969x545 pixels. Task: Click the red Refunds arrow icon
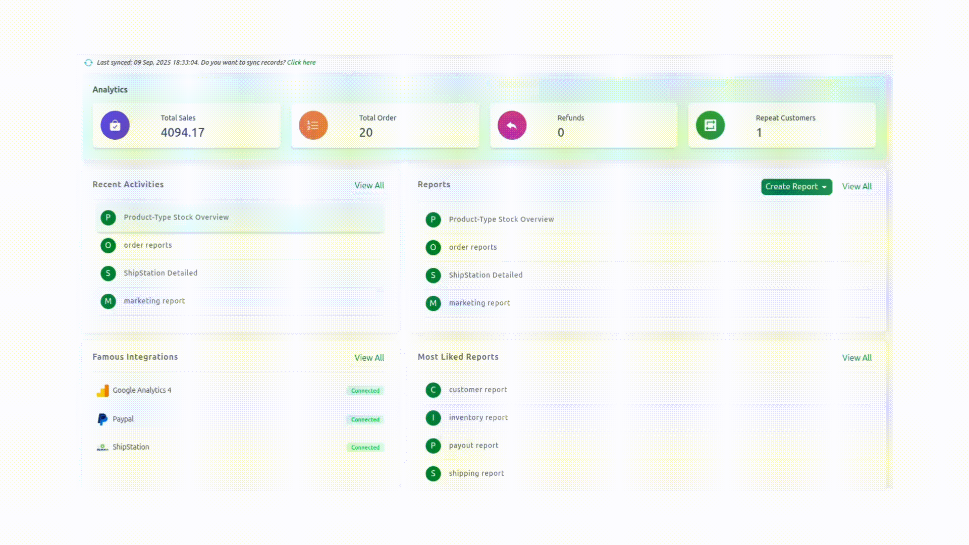coord(512,125)
